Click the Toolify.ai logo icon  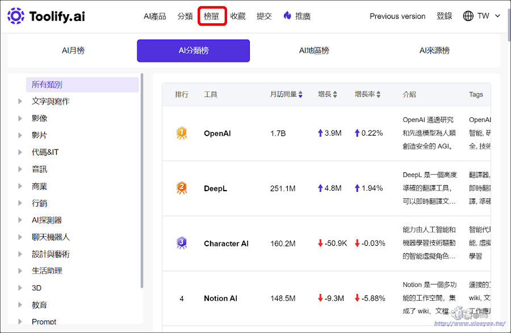point(16,16)
